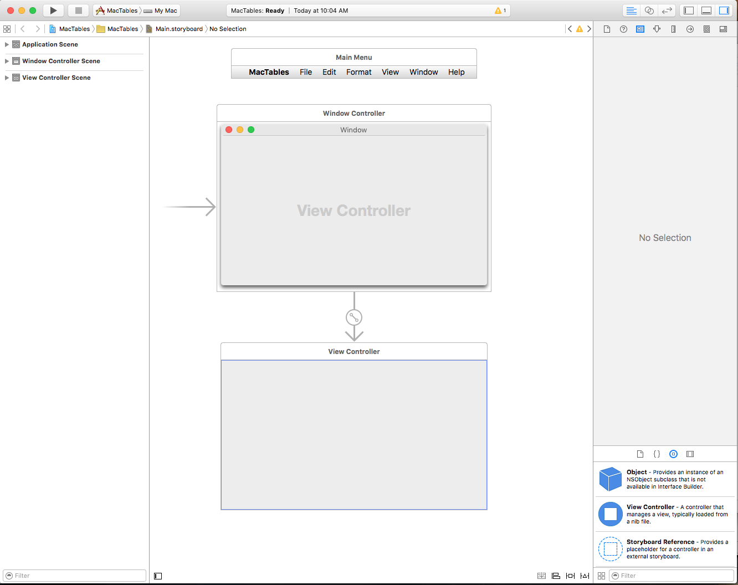Toggle the Utilities panel visibility
Viewport: 738px width, 585px height.
724,10
